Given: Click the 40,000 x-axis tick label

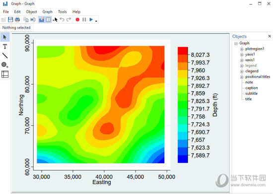Looking at the screenshot, I should (104, 177).
